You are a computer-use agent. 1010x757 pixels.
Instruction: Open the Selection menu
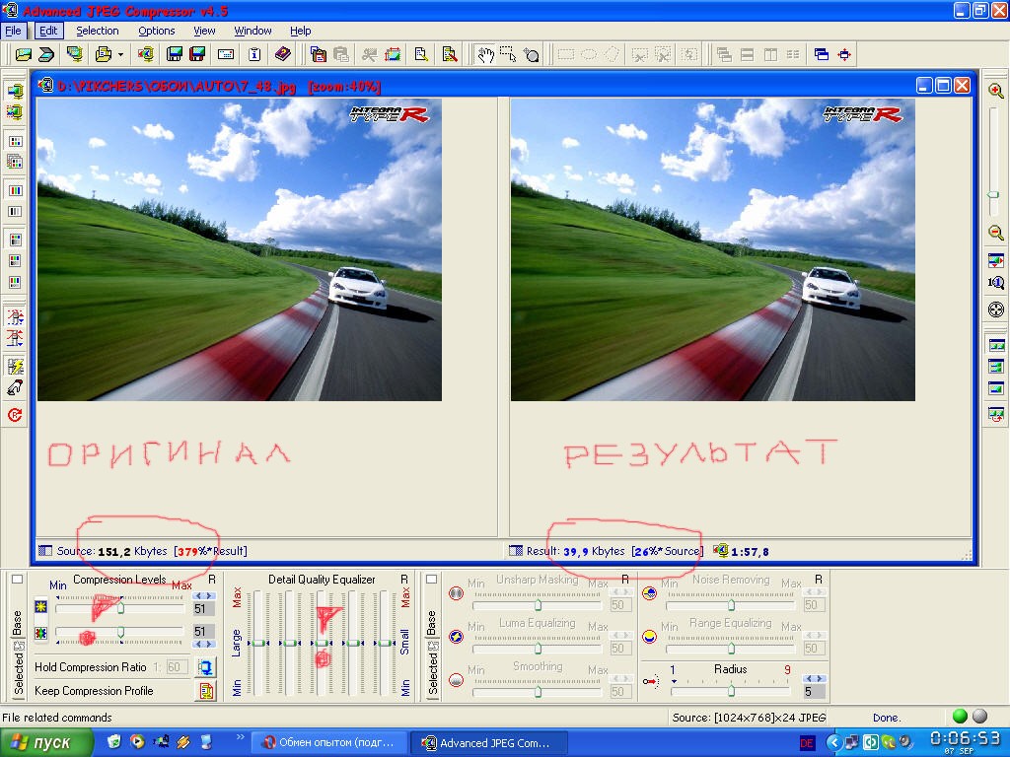98,31
